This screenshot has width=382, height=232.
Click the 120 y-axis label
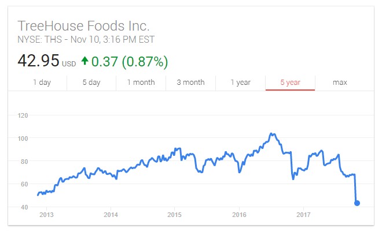point(23,115)
